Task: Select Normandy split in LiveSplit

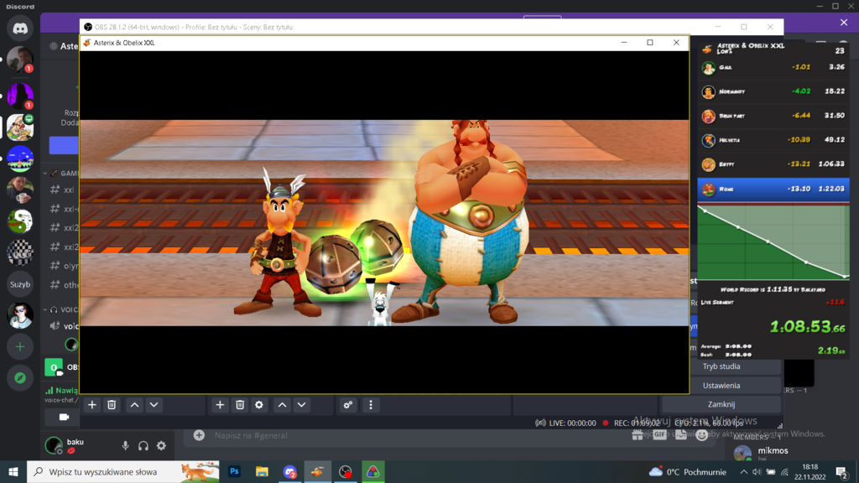Action: [x=773, y=91]
